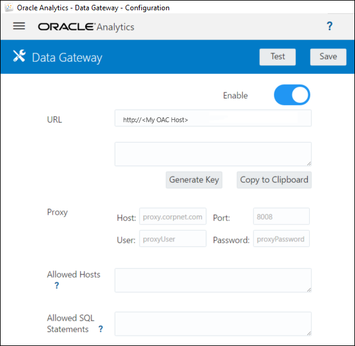Click the Test button
Screen dimensions: 355x346
[278, 57]
